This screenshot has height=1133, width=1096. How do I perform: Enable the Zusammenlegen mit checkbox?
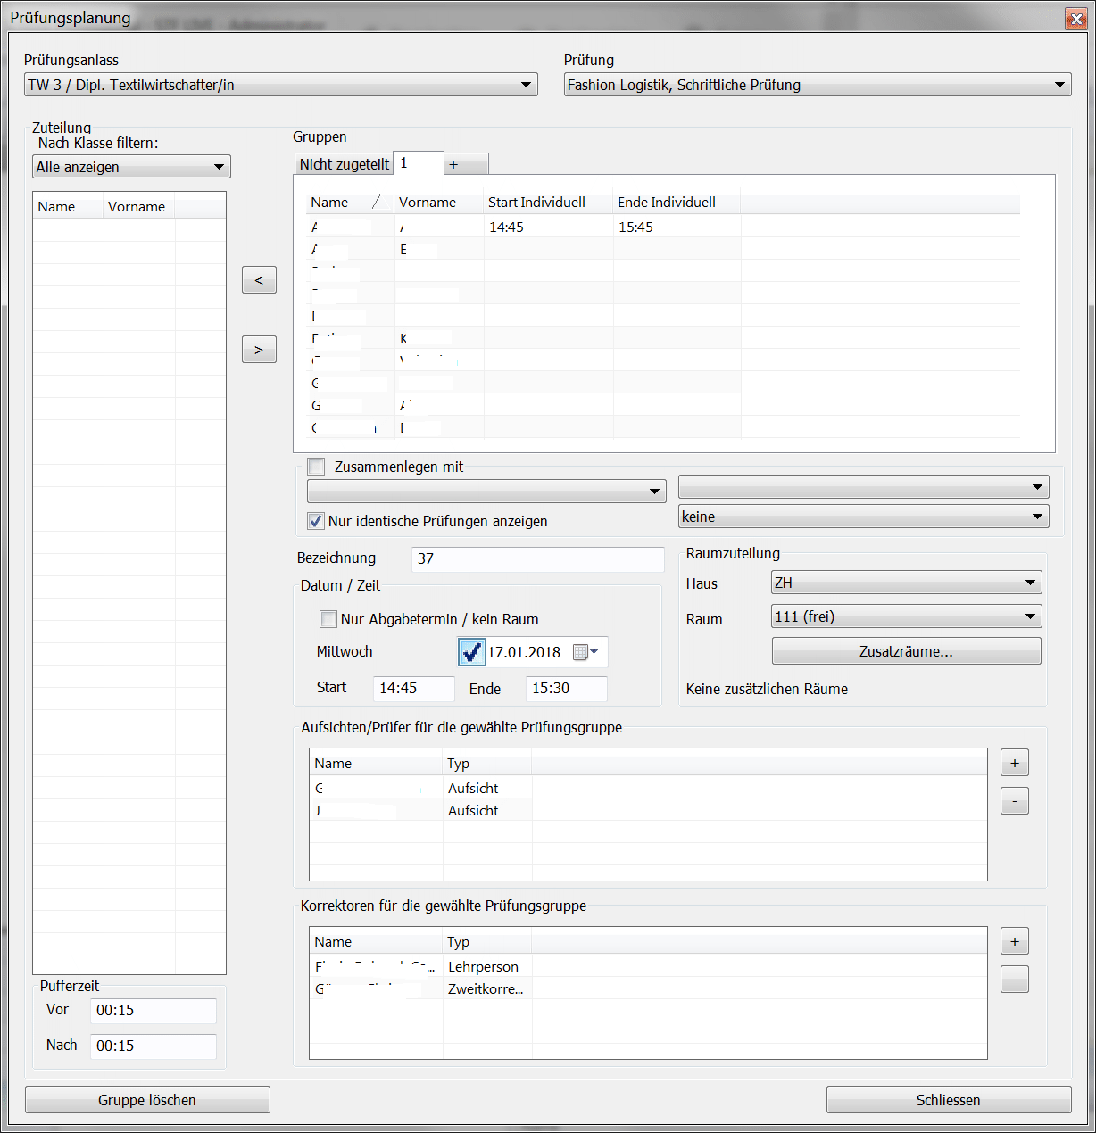click(316, 467)
